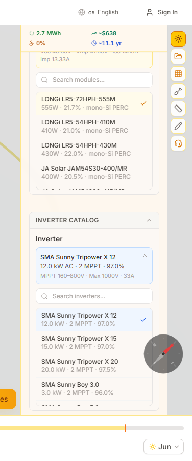Focus the Search inverters field
The width and height of the screenshot is (192, 461).
pyautogui.click(x=94, y=296)
